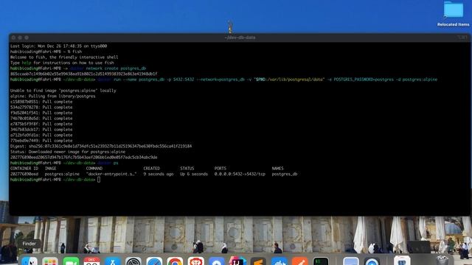Open Postman from the dock

coord(300,261)
